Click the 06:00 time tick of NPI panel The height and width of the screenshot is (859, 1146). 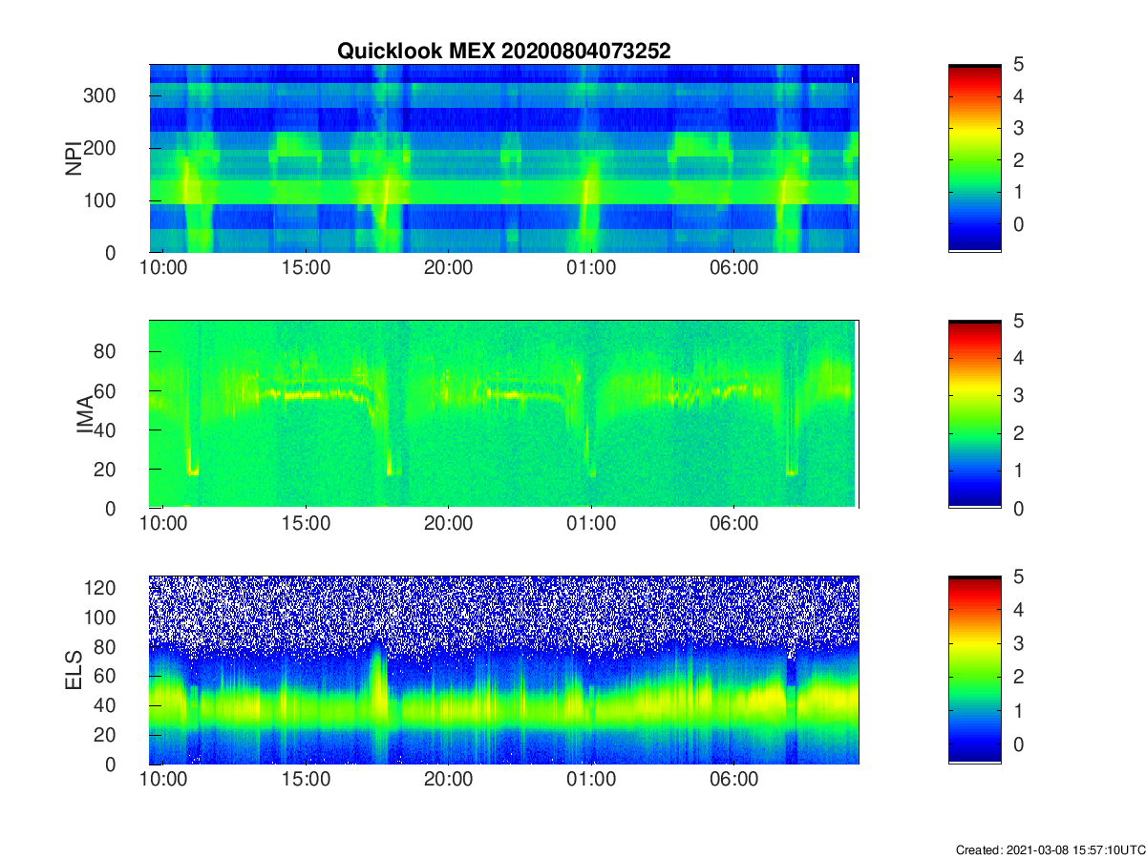pos(733,269)
